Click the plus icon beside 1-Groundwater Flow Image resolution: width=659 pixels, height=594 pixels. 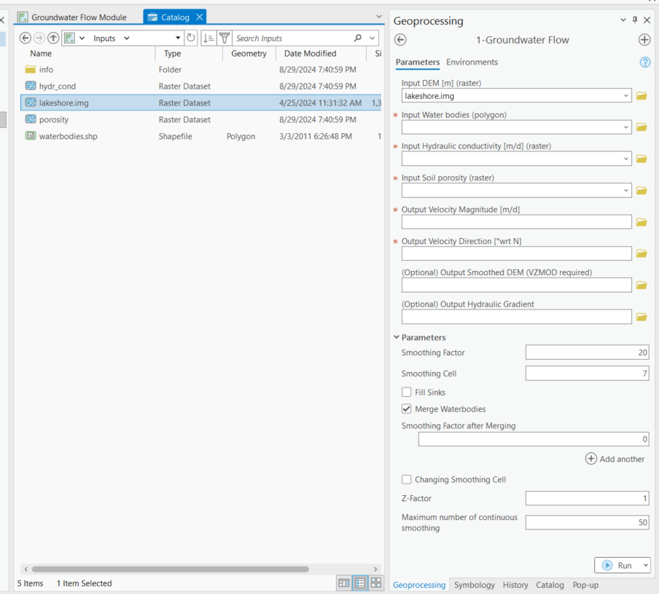pyautogui.click(x=644, y=40)
